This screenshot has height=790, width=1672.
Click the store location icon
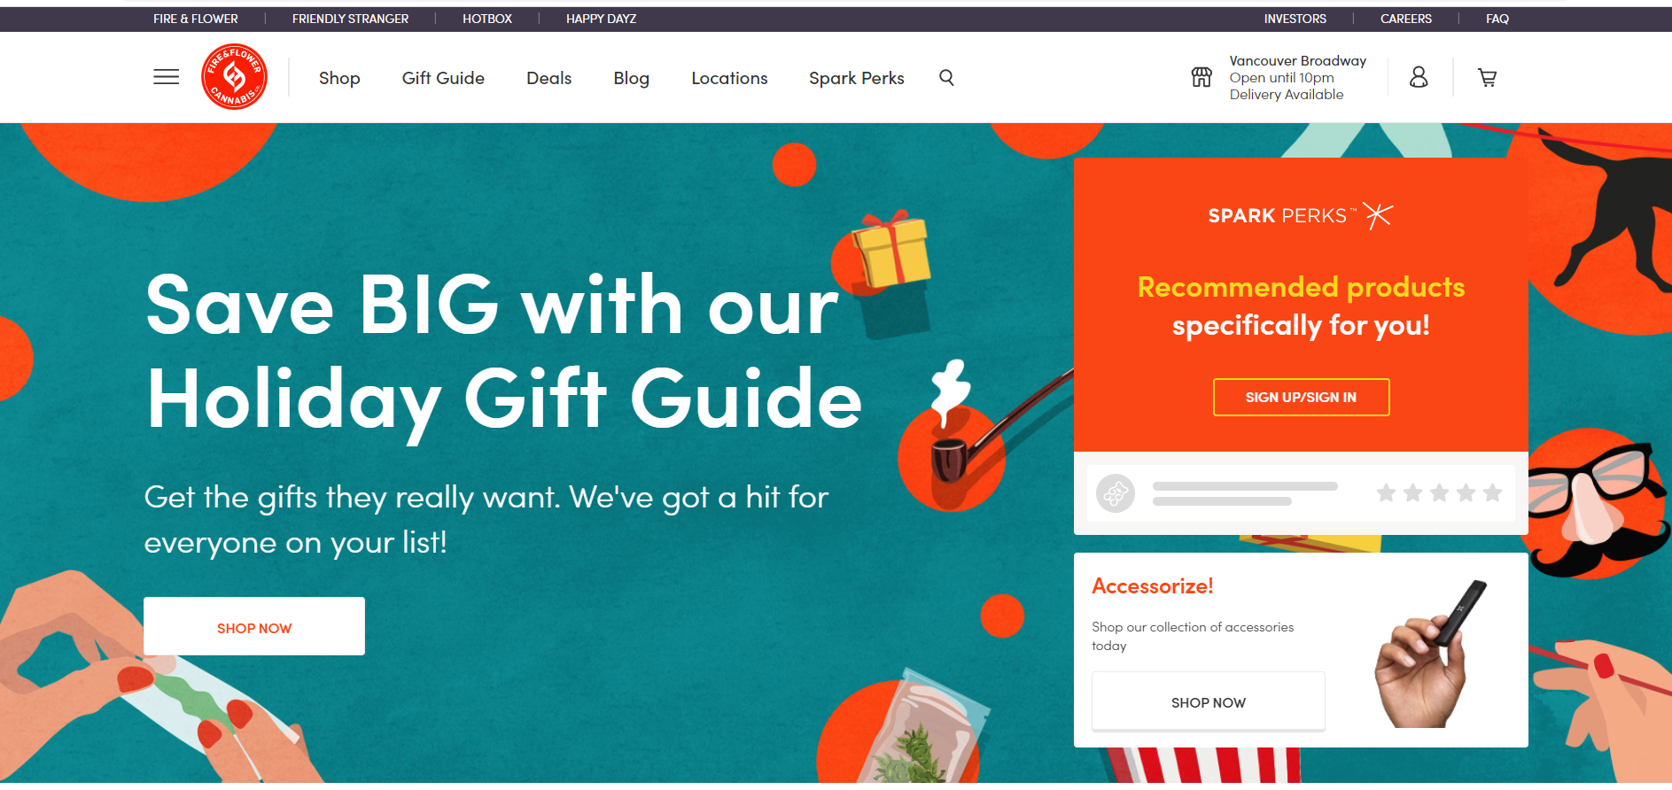pyautogui.click(x=1202, y=77)
